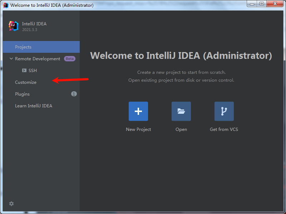Open the Customize tab

[x=41, y=82]
